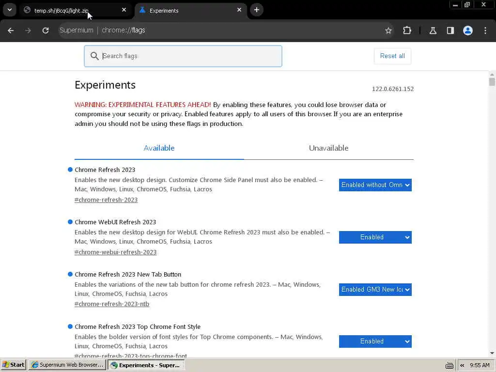Follow the #chrome-webui-refresh-2023 link
This screenshot has width=496, height=372.
point(115,252)
